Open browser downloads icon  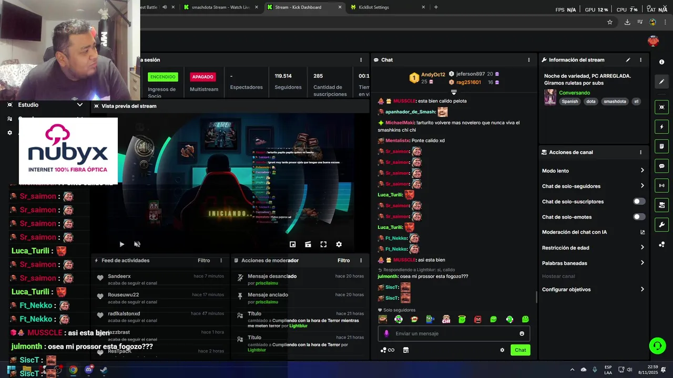click(627, 22)
